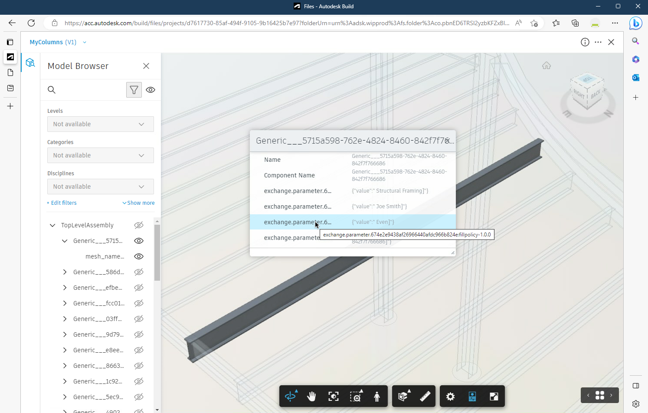
Task: Click Show more to reveal more filters
Action: pyautogui.click(x=138, y=203)
